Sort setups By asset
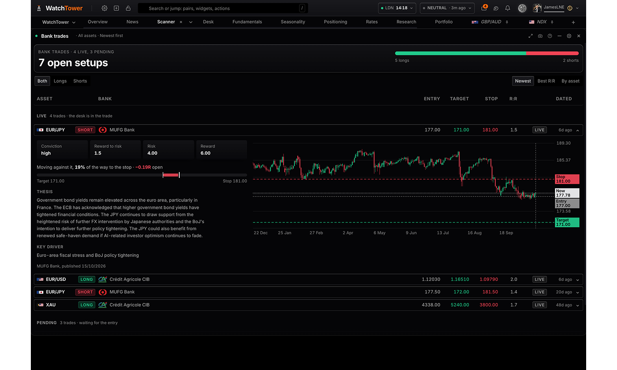617x370 pixels. [571, 81]
